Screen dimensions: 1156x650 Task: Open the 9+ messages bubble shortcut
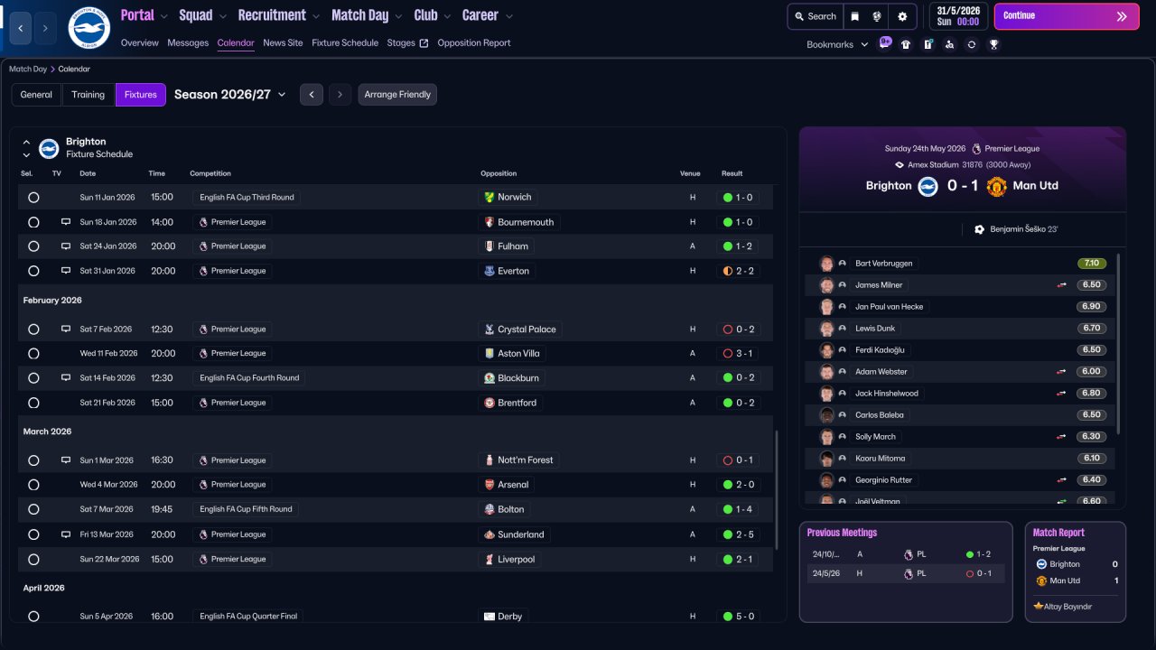pos(884,43)
